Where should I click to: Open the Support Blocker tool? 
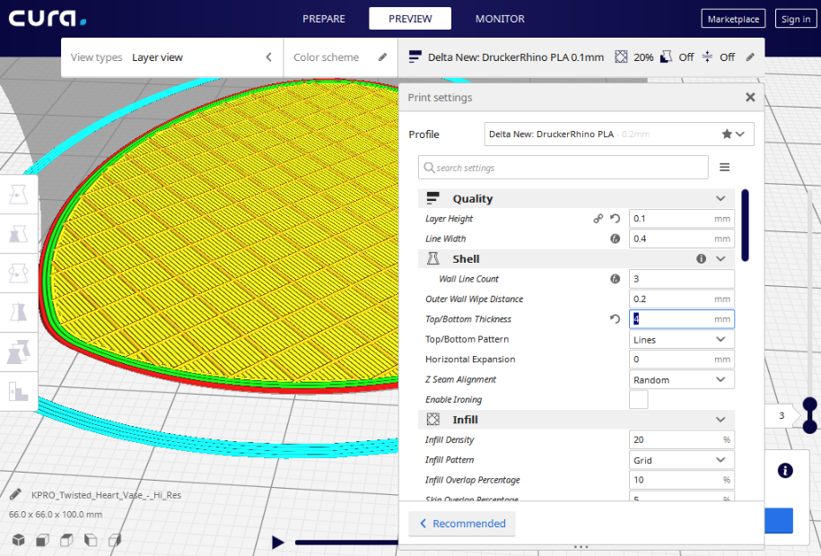(18, 391)
